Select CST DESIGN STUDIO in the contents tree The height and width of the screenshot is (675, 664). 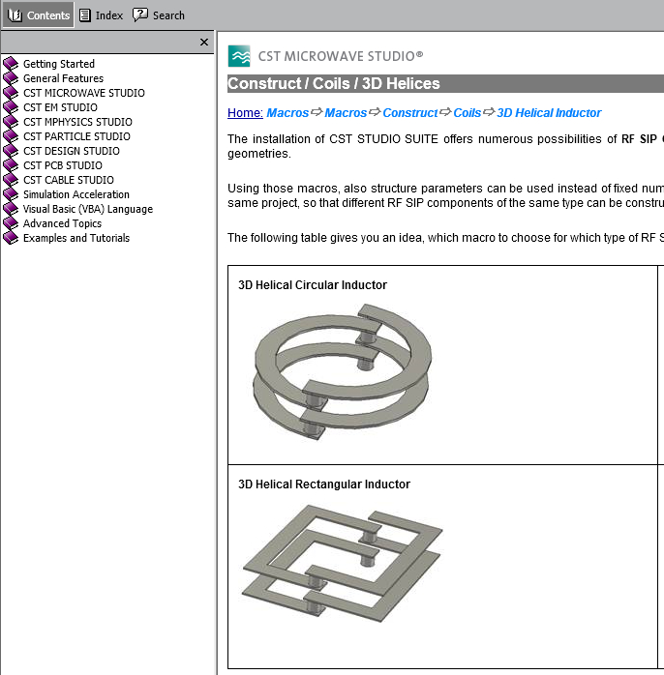click(72, 151)
